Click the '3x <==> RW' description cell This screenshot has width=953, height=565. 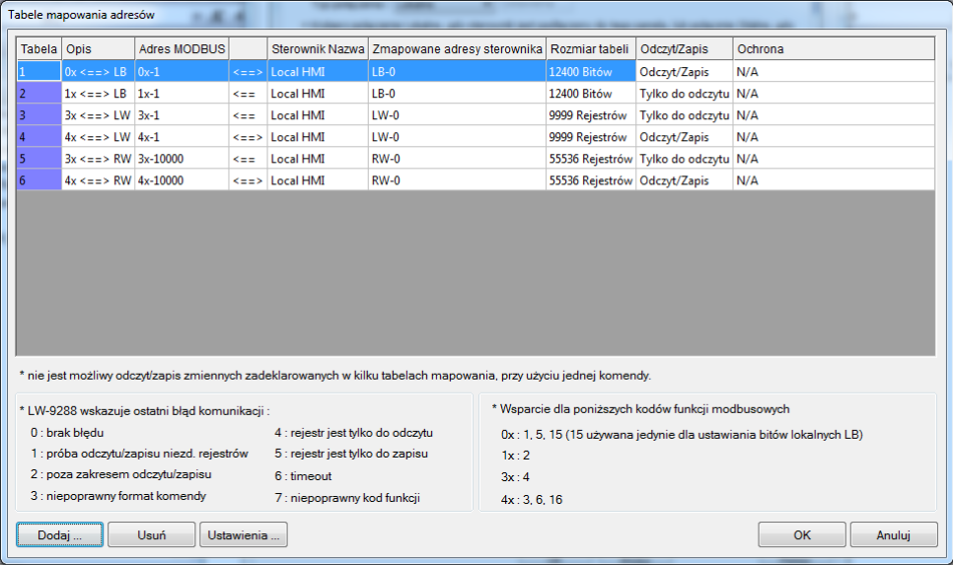[98, 159]
